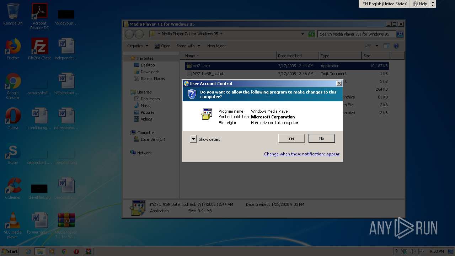Image resolution: width=455 pixels, height=256 pixels.
Task: Open the change view options dropdown arrow
Action: (377, 46)
